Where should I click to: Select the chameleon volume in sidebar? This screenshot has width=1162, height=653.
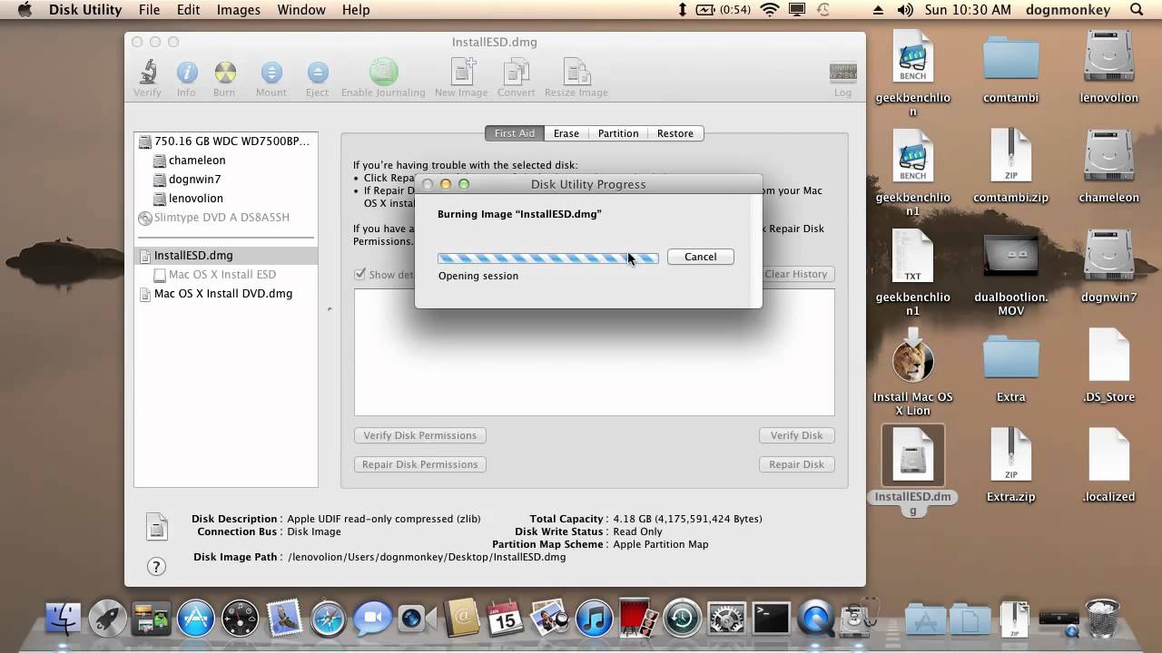[x=226, y=161]
